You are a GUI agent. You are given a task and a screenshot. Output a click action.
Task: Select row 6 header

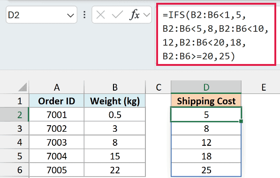click(14, 170)
